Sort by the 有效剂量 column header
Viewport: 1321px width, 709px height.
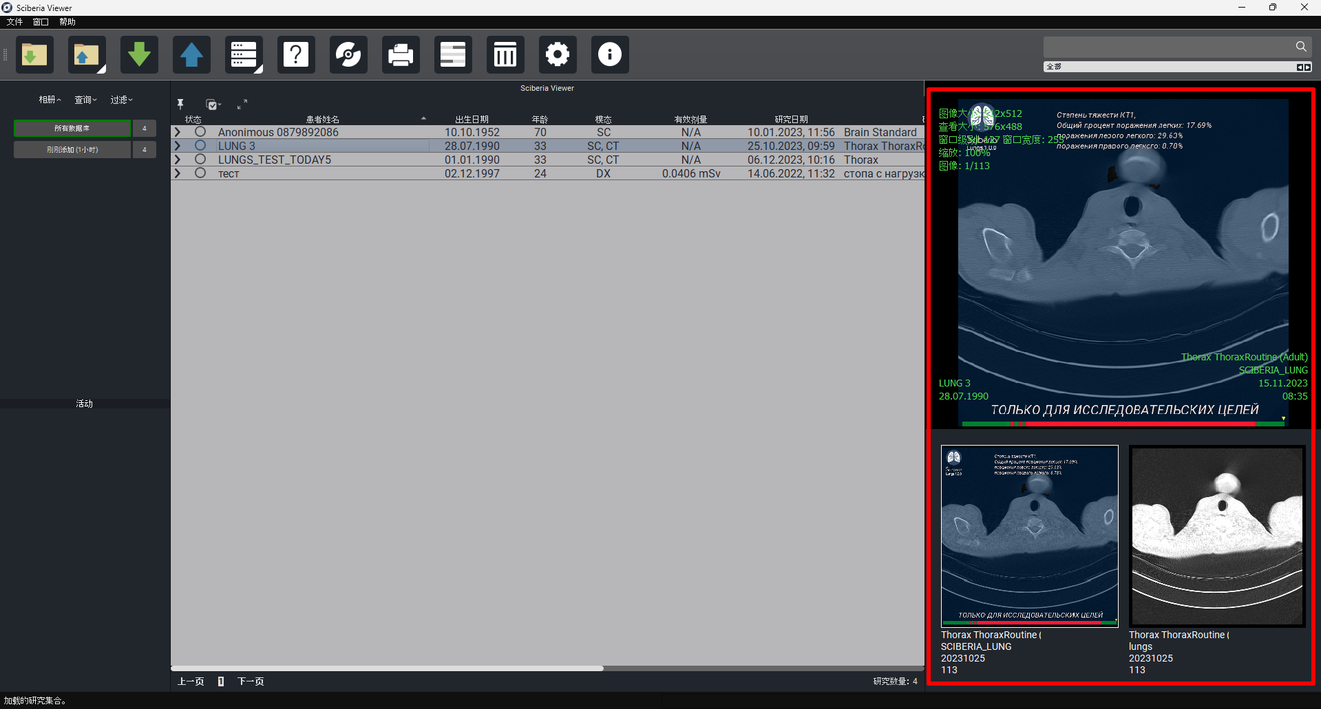pyautogui.click(x=691, y=120)
